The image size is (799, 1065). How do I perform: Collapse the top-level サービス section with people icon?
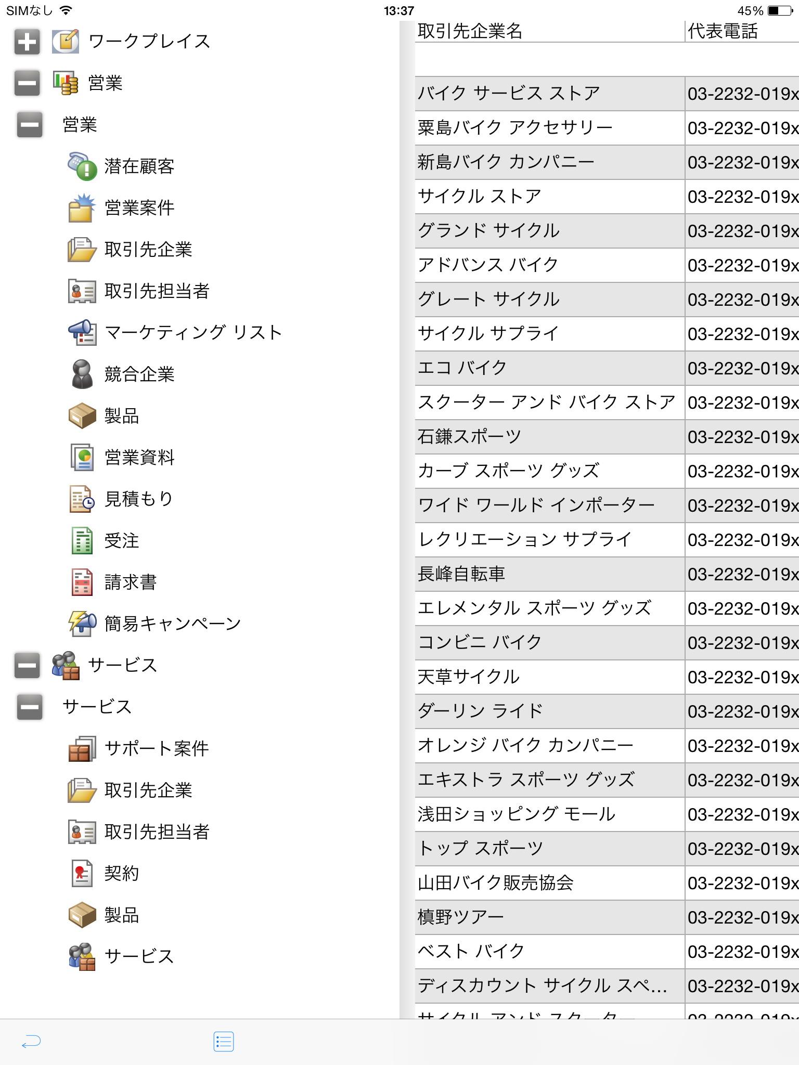click(27, 666)
